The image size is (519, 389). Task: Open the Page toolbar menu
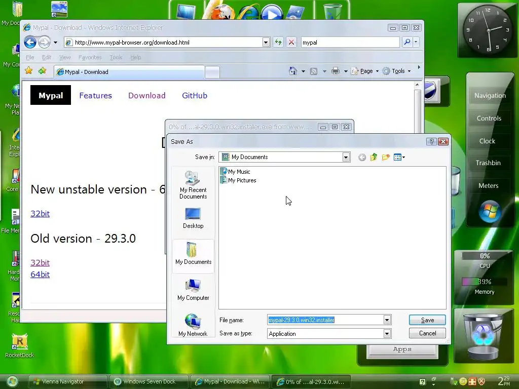point(364,71)
